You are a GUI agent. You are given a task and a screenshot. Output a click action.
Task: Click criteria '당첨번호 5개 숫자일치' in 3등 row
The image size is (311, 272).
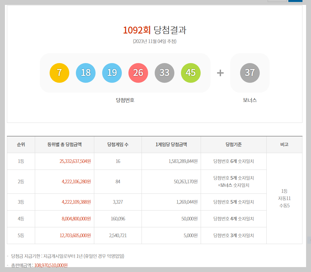point(233,202)
